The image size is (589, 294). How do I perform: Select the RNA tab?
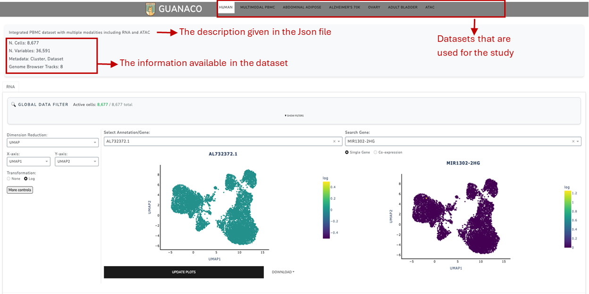point(10,87)
